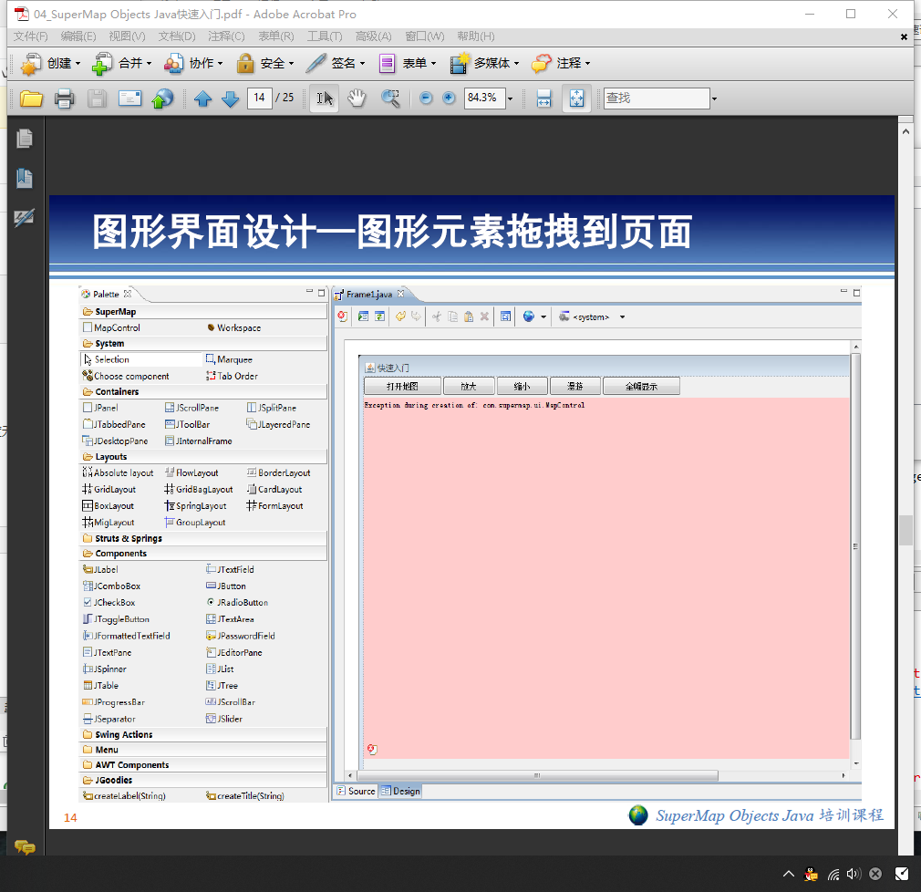Go to previous page arrow

[x=202, y=99]
